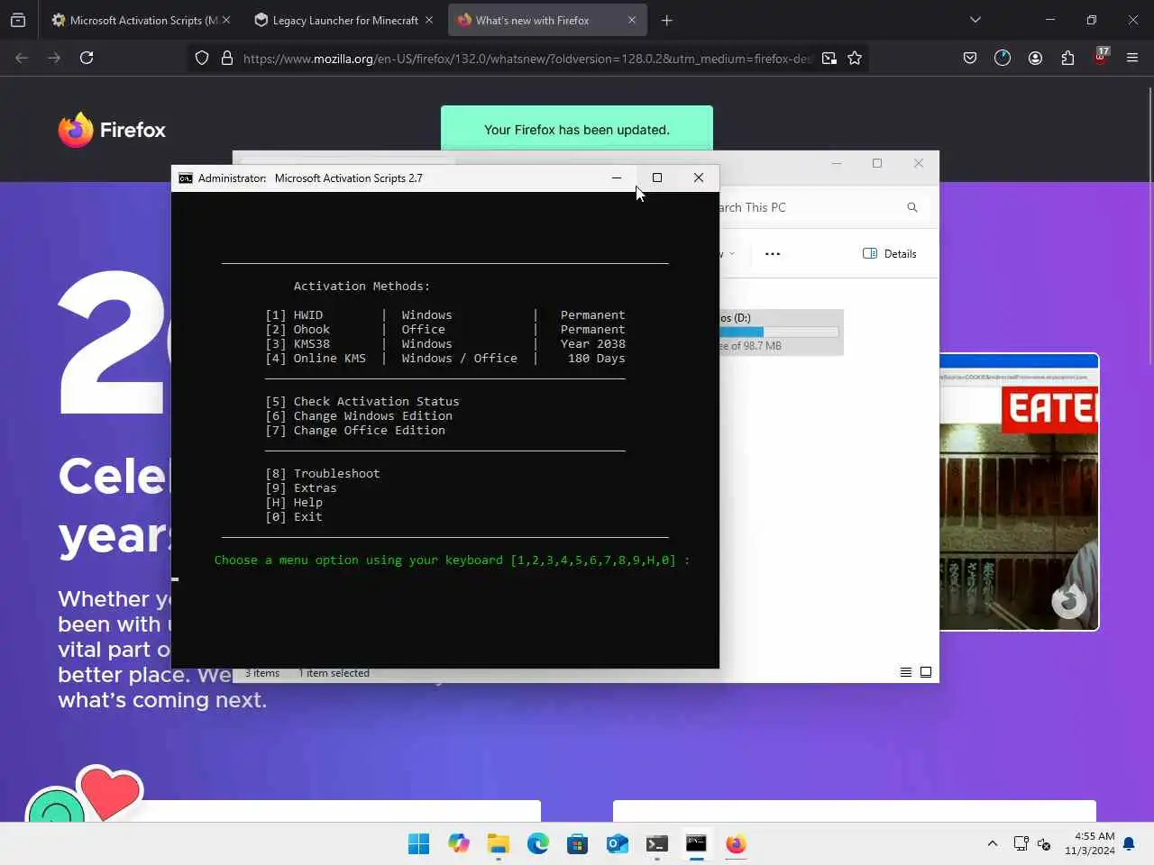Open the tracking protection shield icon
Screen dimensions: 1154x865
202,58
